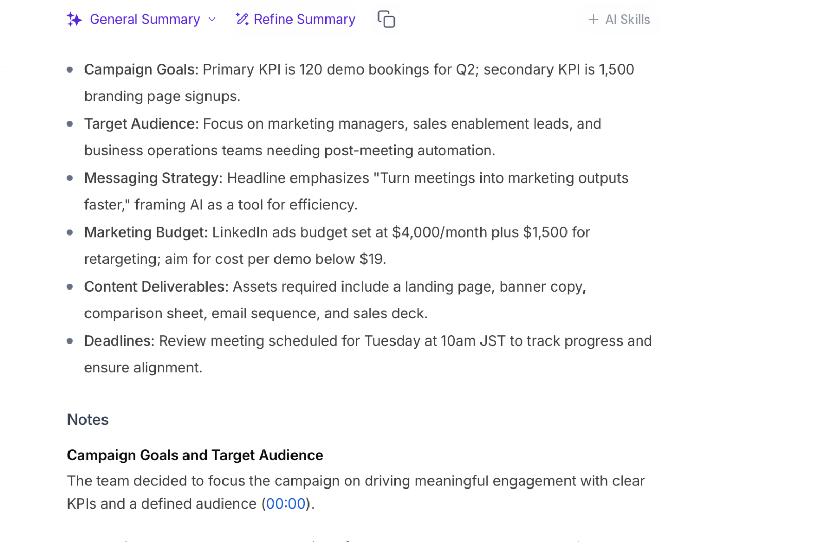This screenshot has width=824, height=542.
Task: Click the pen icon on Refine Summary
Action: 242,19
